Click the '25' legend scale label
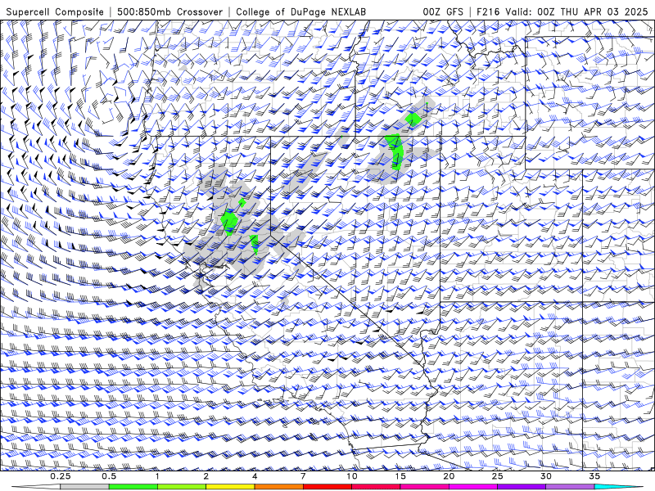 tap(497, 476)
